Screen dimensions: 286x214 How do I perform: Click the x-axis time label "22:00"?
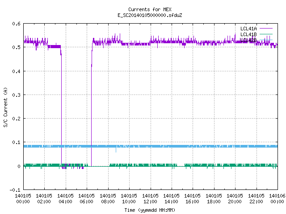(256, 202)
